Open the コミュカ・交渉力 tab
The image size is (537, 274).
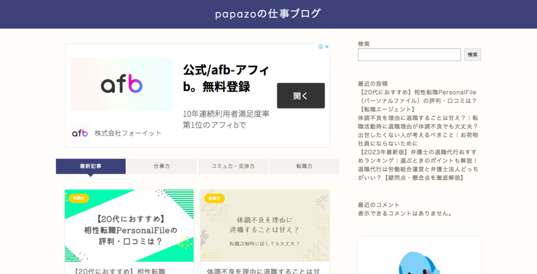point(233,166)
